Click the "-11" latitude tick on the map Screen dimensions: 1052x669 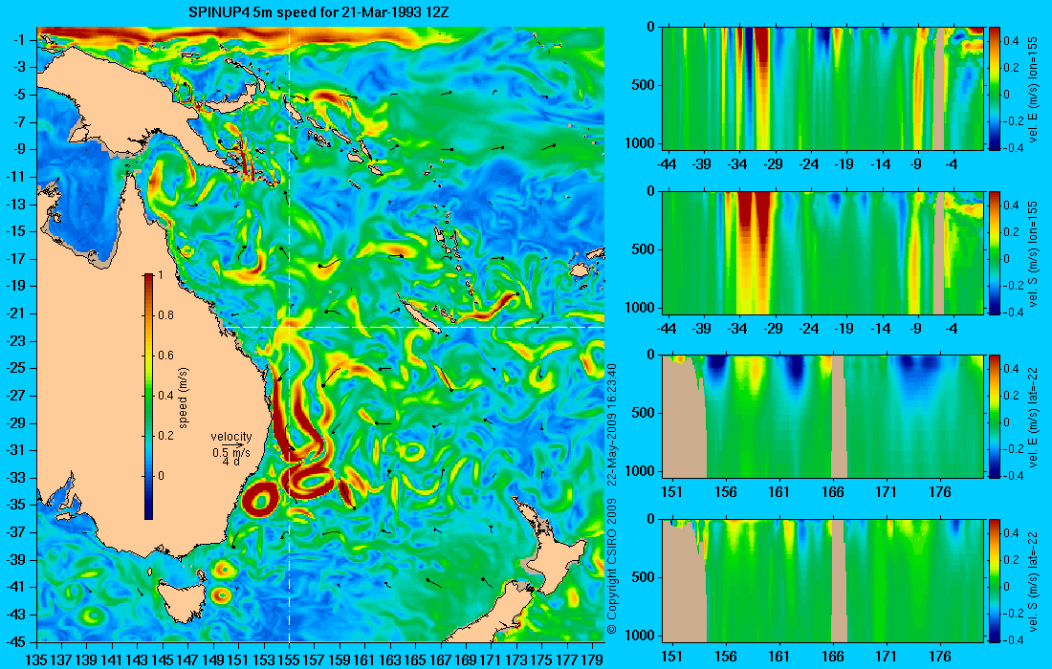[15, 177]
